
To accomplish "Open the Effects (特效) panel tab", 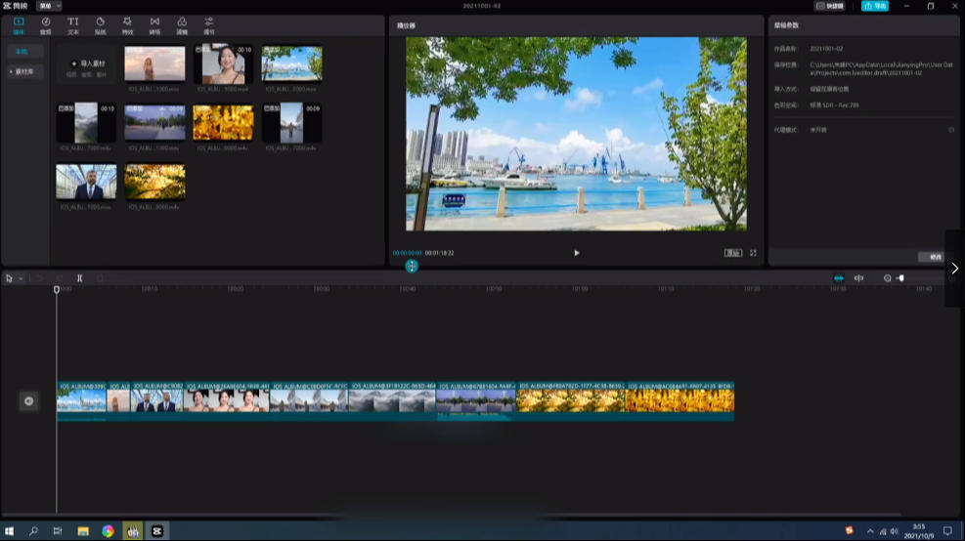I will coord(127,23).
